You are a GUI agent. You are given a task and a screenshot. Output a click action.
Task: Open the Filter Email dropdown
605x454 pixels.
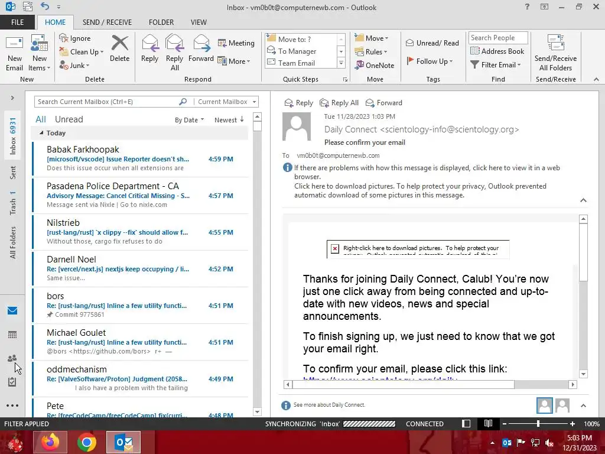click(496, 65)
